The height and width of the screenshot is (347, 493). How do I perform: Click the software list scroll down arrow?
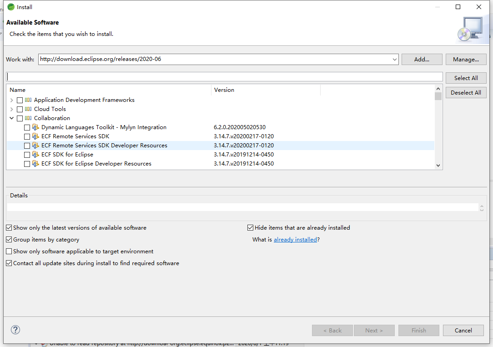click(x=438, y=166)
